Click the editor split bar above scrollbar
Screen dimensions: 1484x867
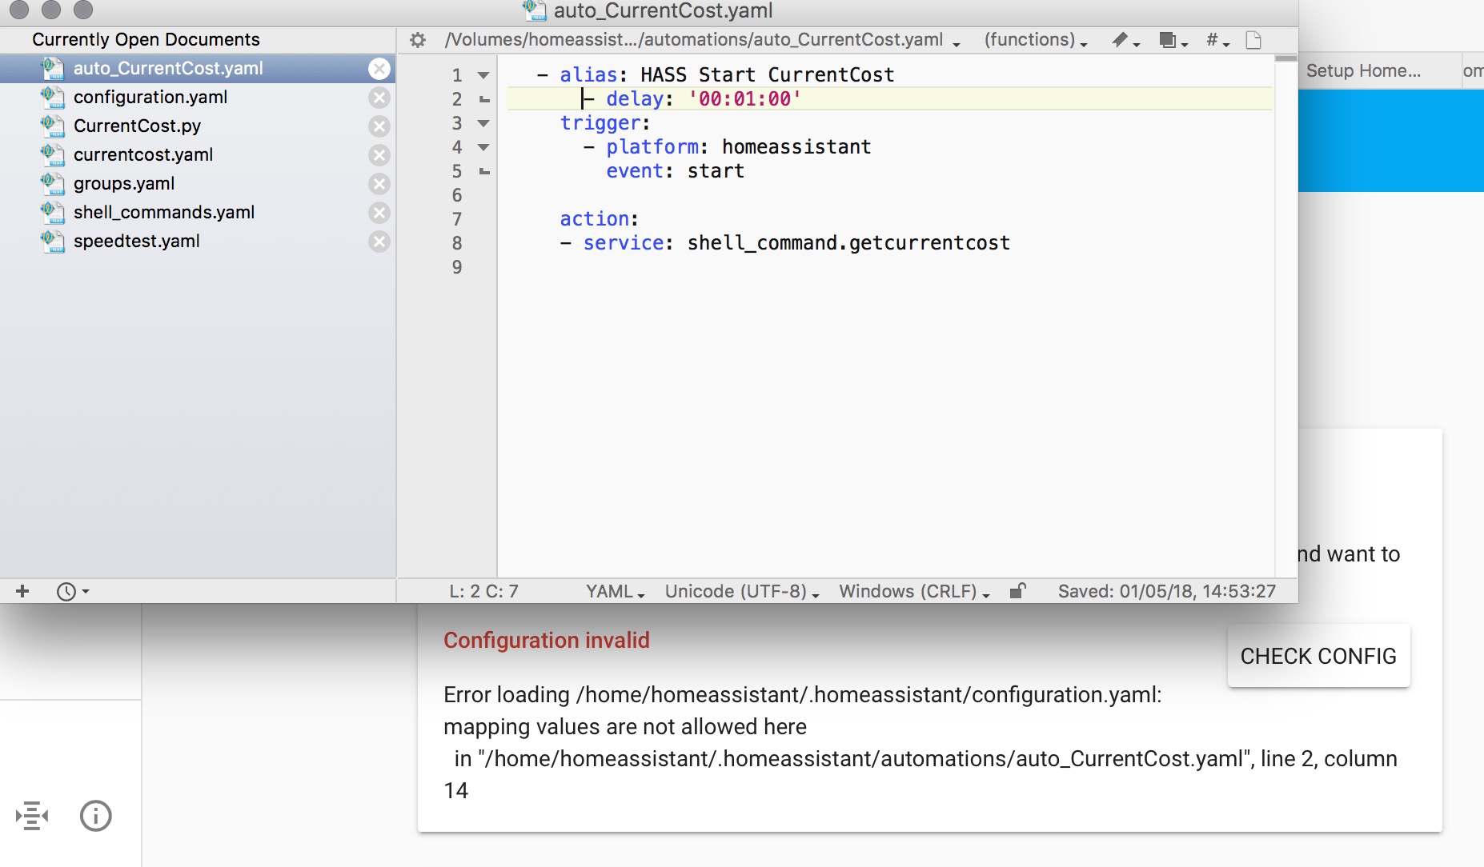1285,58
